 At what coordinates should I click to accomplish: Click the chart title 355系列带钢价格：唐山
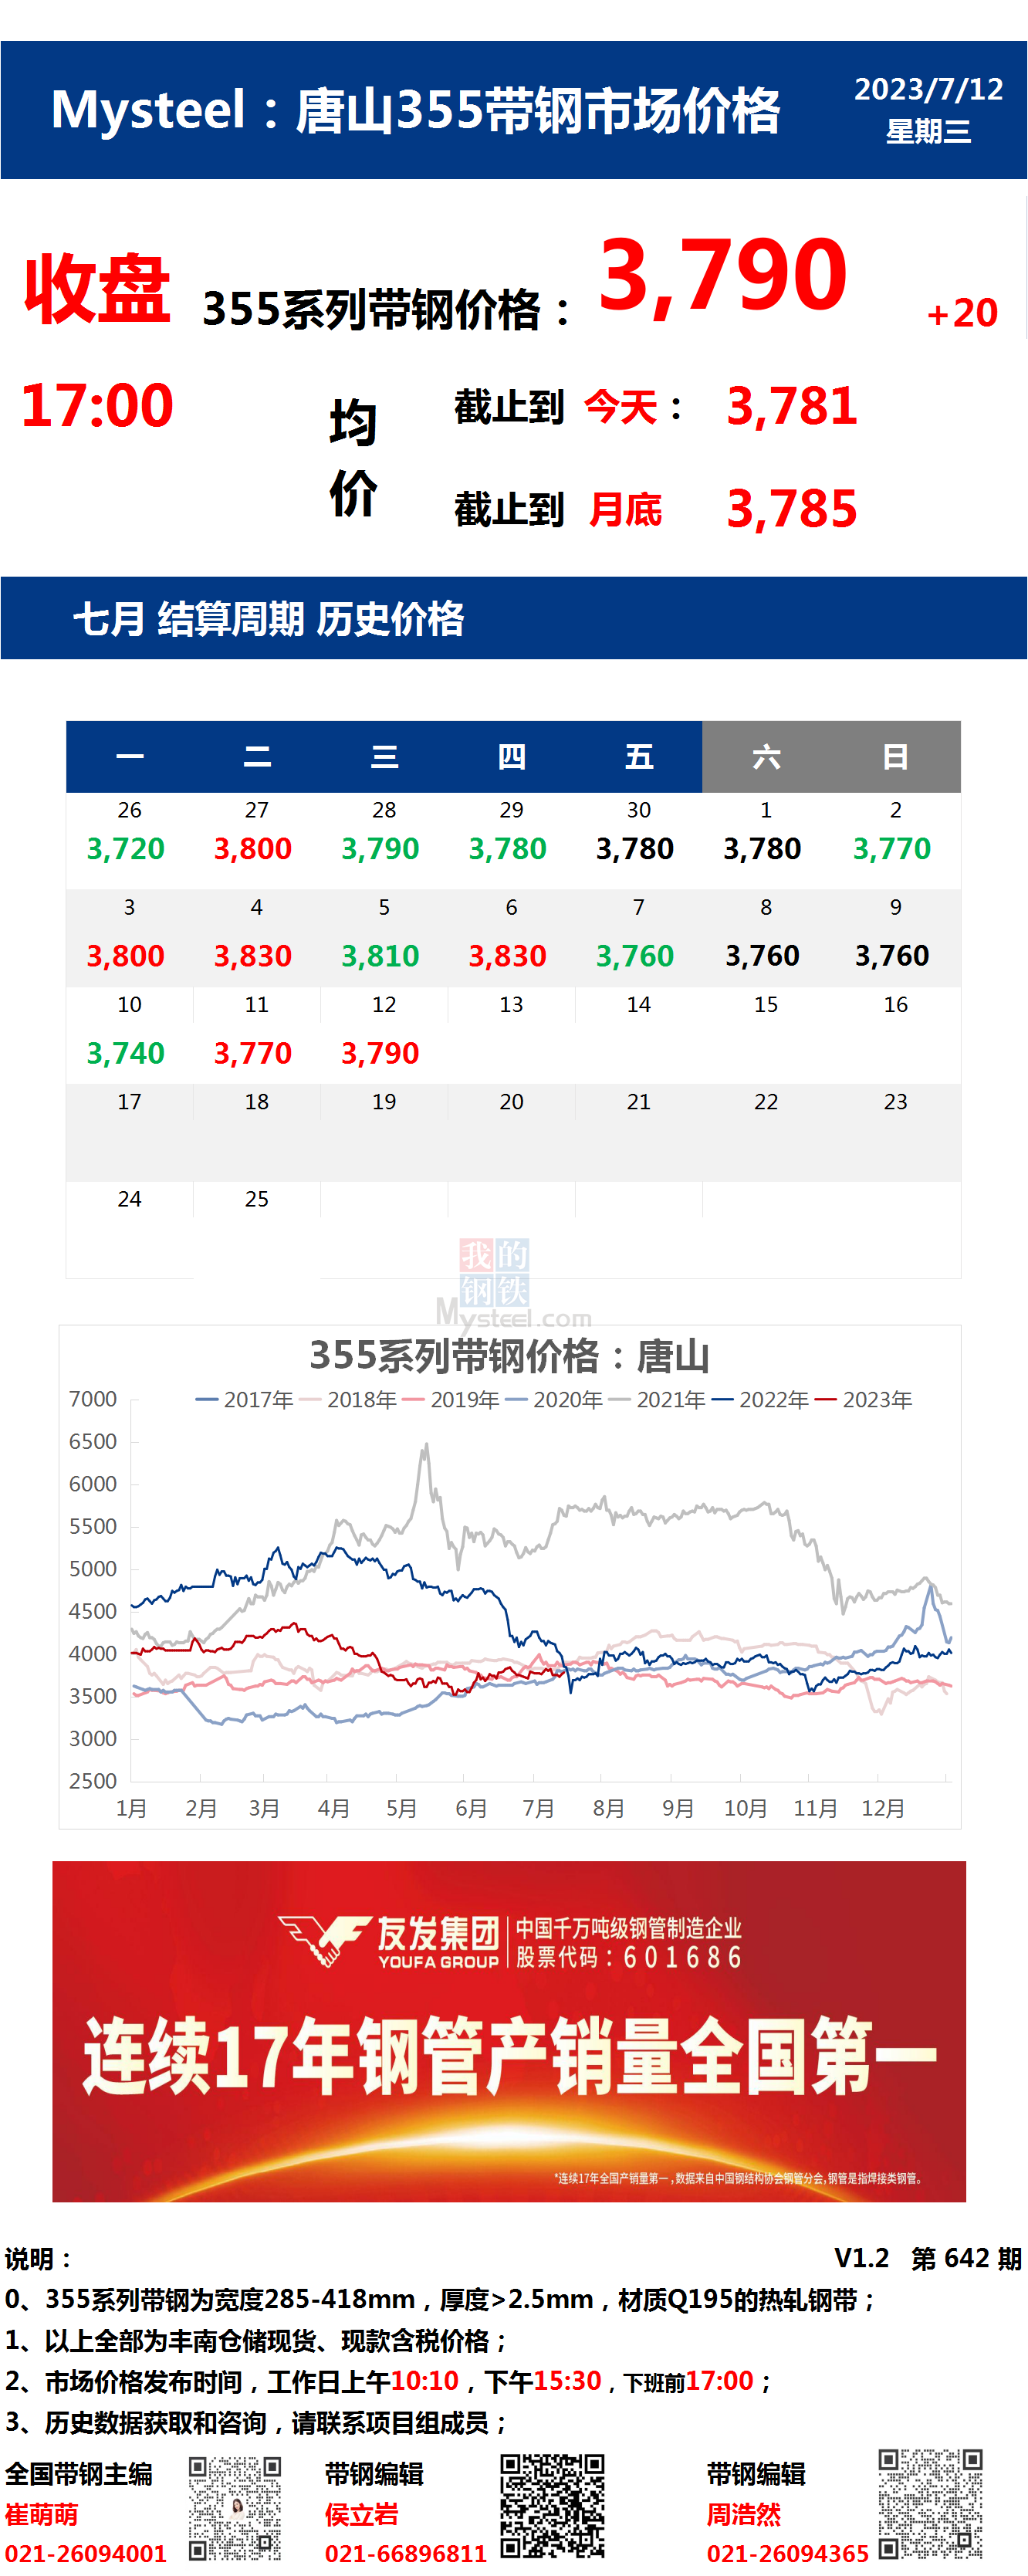click(x=509, y=1357)
